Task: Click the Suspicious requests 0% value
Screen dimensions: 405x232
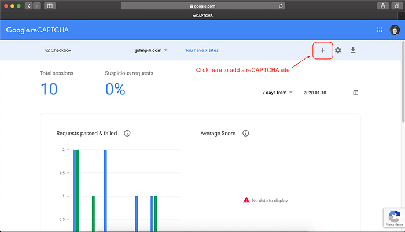Action: point(115,89)
